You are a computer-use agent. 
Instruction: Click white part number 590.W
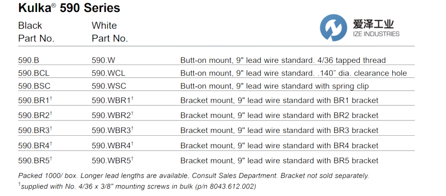(x=103, y=60)
